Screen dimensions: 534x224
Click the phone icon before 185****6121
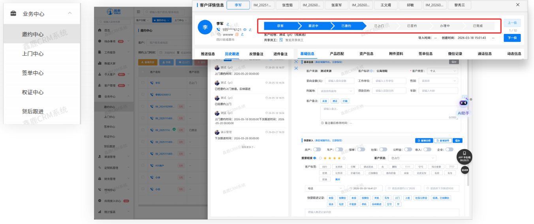coord(219,30)
